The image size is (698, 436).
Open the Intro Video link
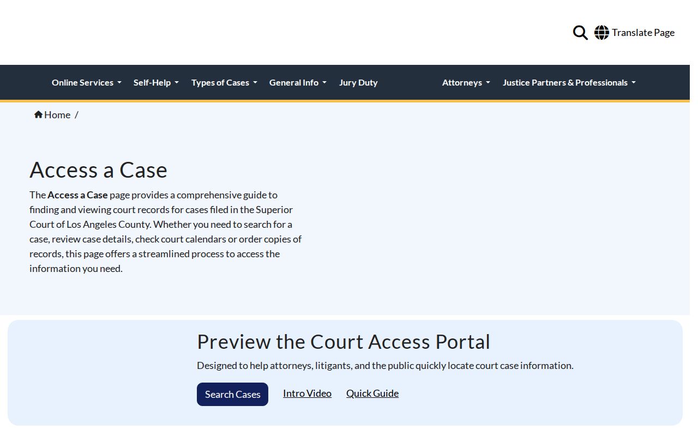(307, 393)
